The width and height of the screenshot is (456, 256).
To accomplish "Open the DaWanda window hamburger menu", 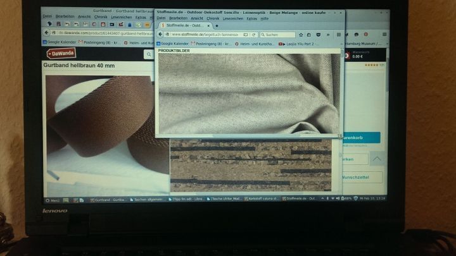I will [x=384, y=35].
